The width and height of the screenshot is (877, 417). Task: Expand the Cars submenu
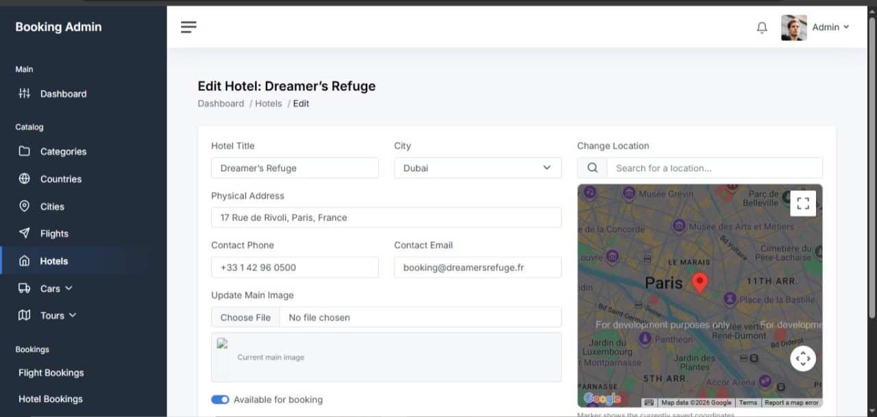[x=51, y=288]
